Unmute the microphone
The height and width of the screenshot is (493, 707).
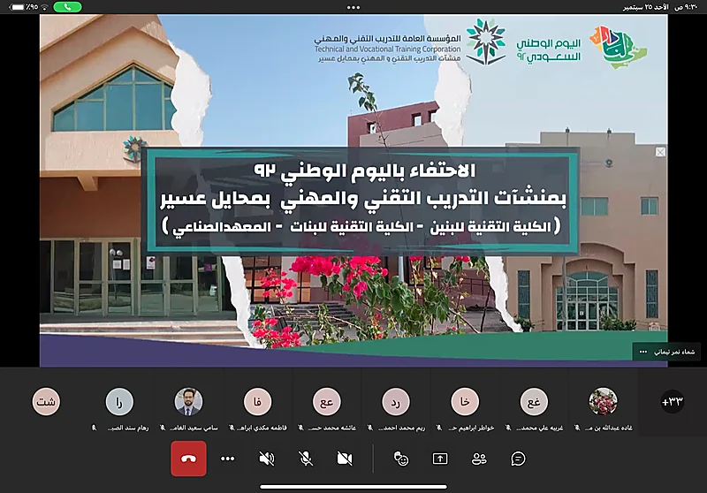tap(306, 459)
